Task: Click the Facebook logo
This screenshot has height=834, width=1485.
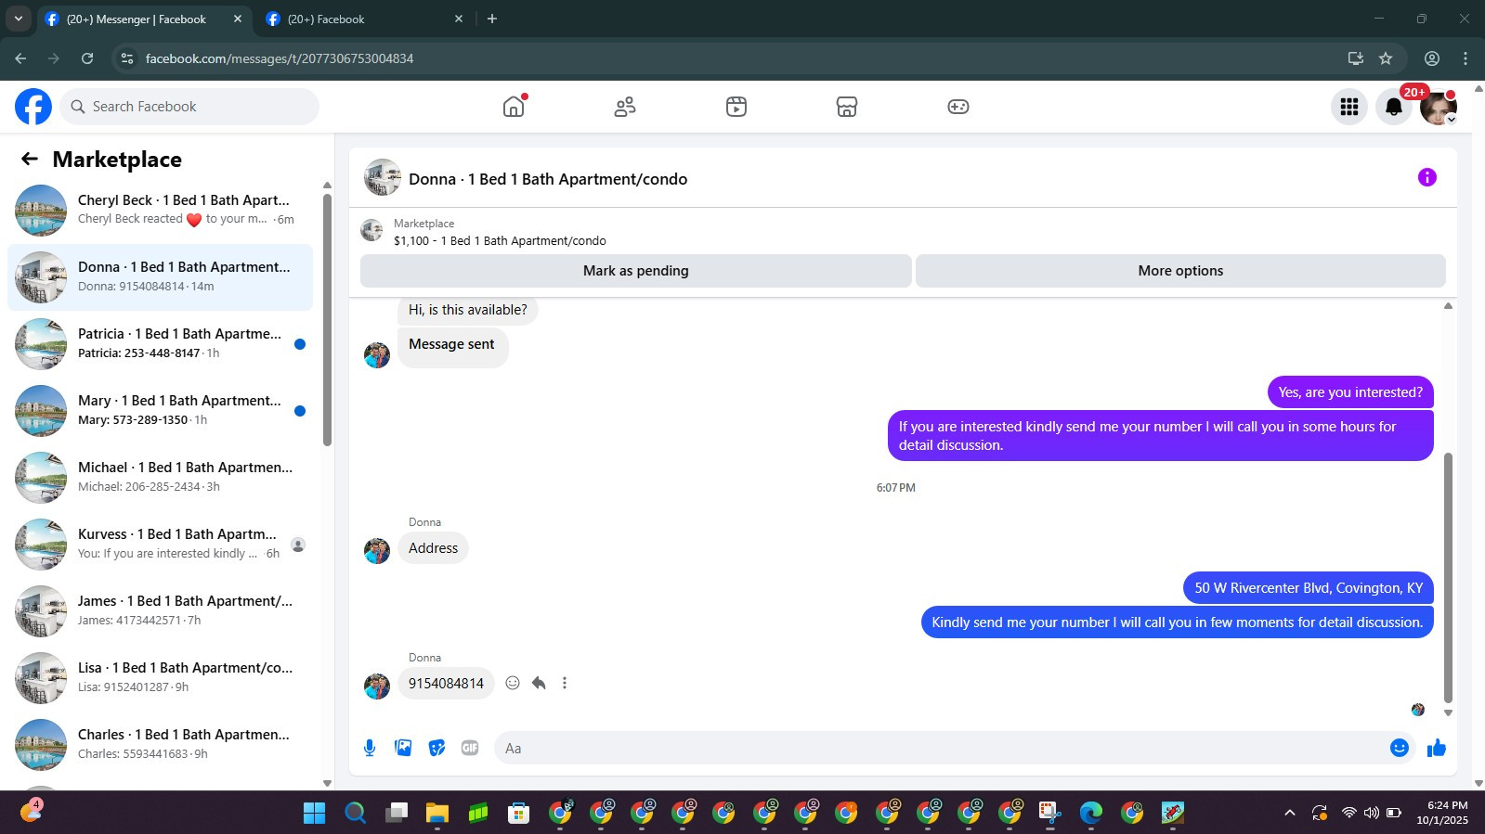Action: click(x=33, y=107)
